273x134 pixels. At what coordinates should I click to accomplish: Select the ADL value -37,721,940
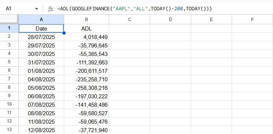[x=87, y=130]
